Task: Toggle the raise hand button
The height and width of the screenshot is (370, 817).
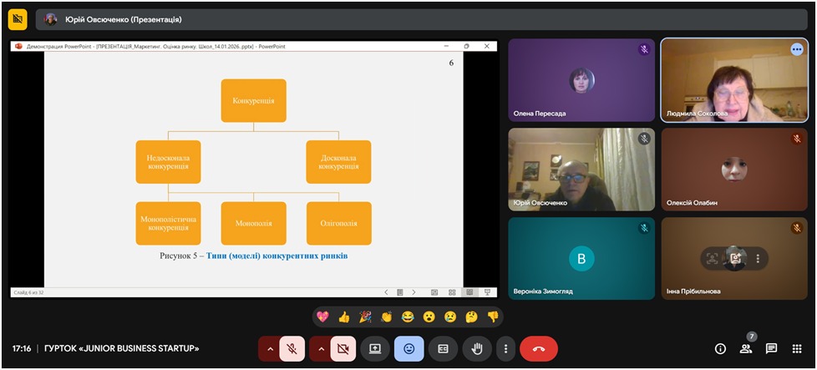Action: pyautogui.click(x=477, y=348)
